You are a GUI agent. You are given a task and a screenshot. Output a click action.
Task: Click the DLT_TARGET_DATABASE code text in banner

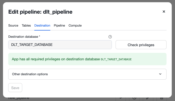coord(116,60)
